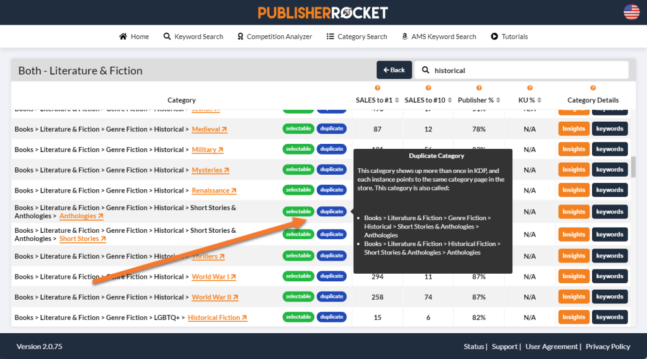The image size is (647, 359).
Task: Click Insights for World War II row
Action: coord(573,297)
